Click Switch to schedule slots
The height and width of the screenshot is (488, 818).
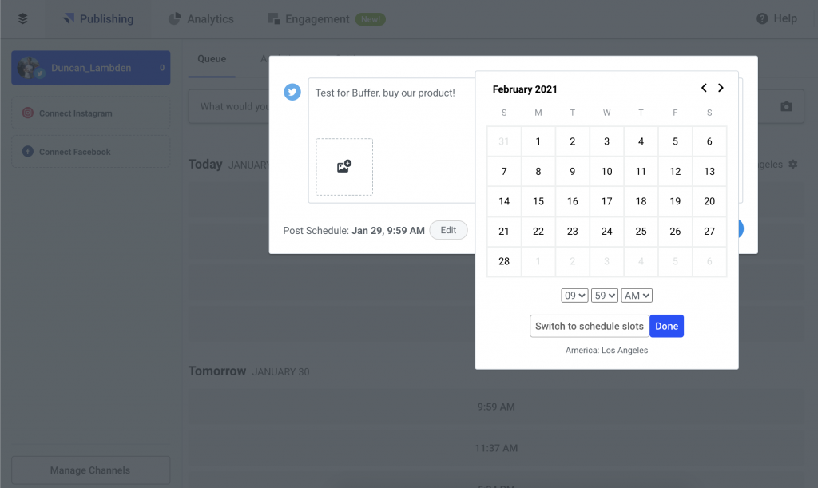tap(589, 326)
